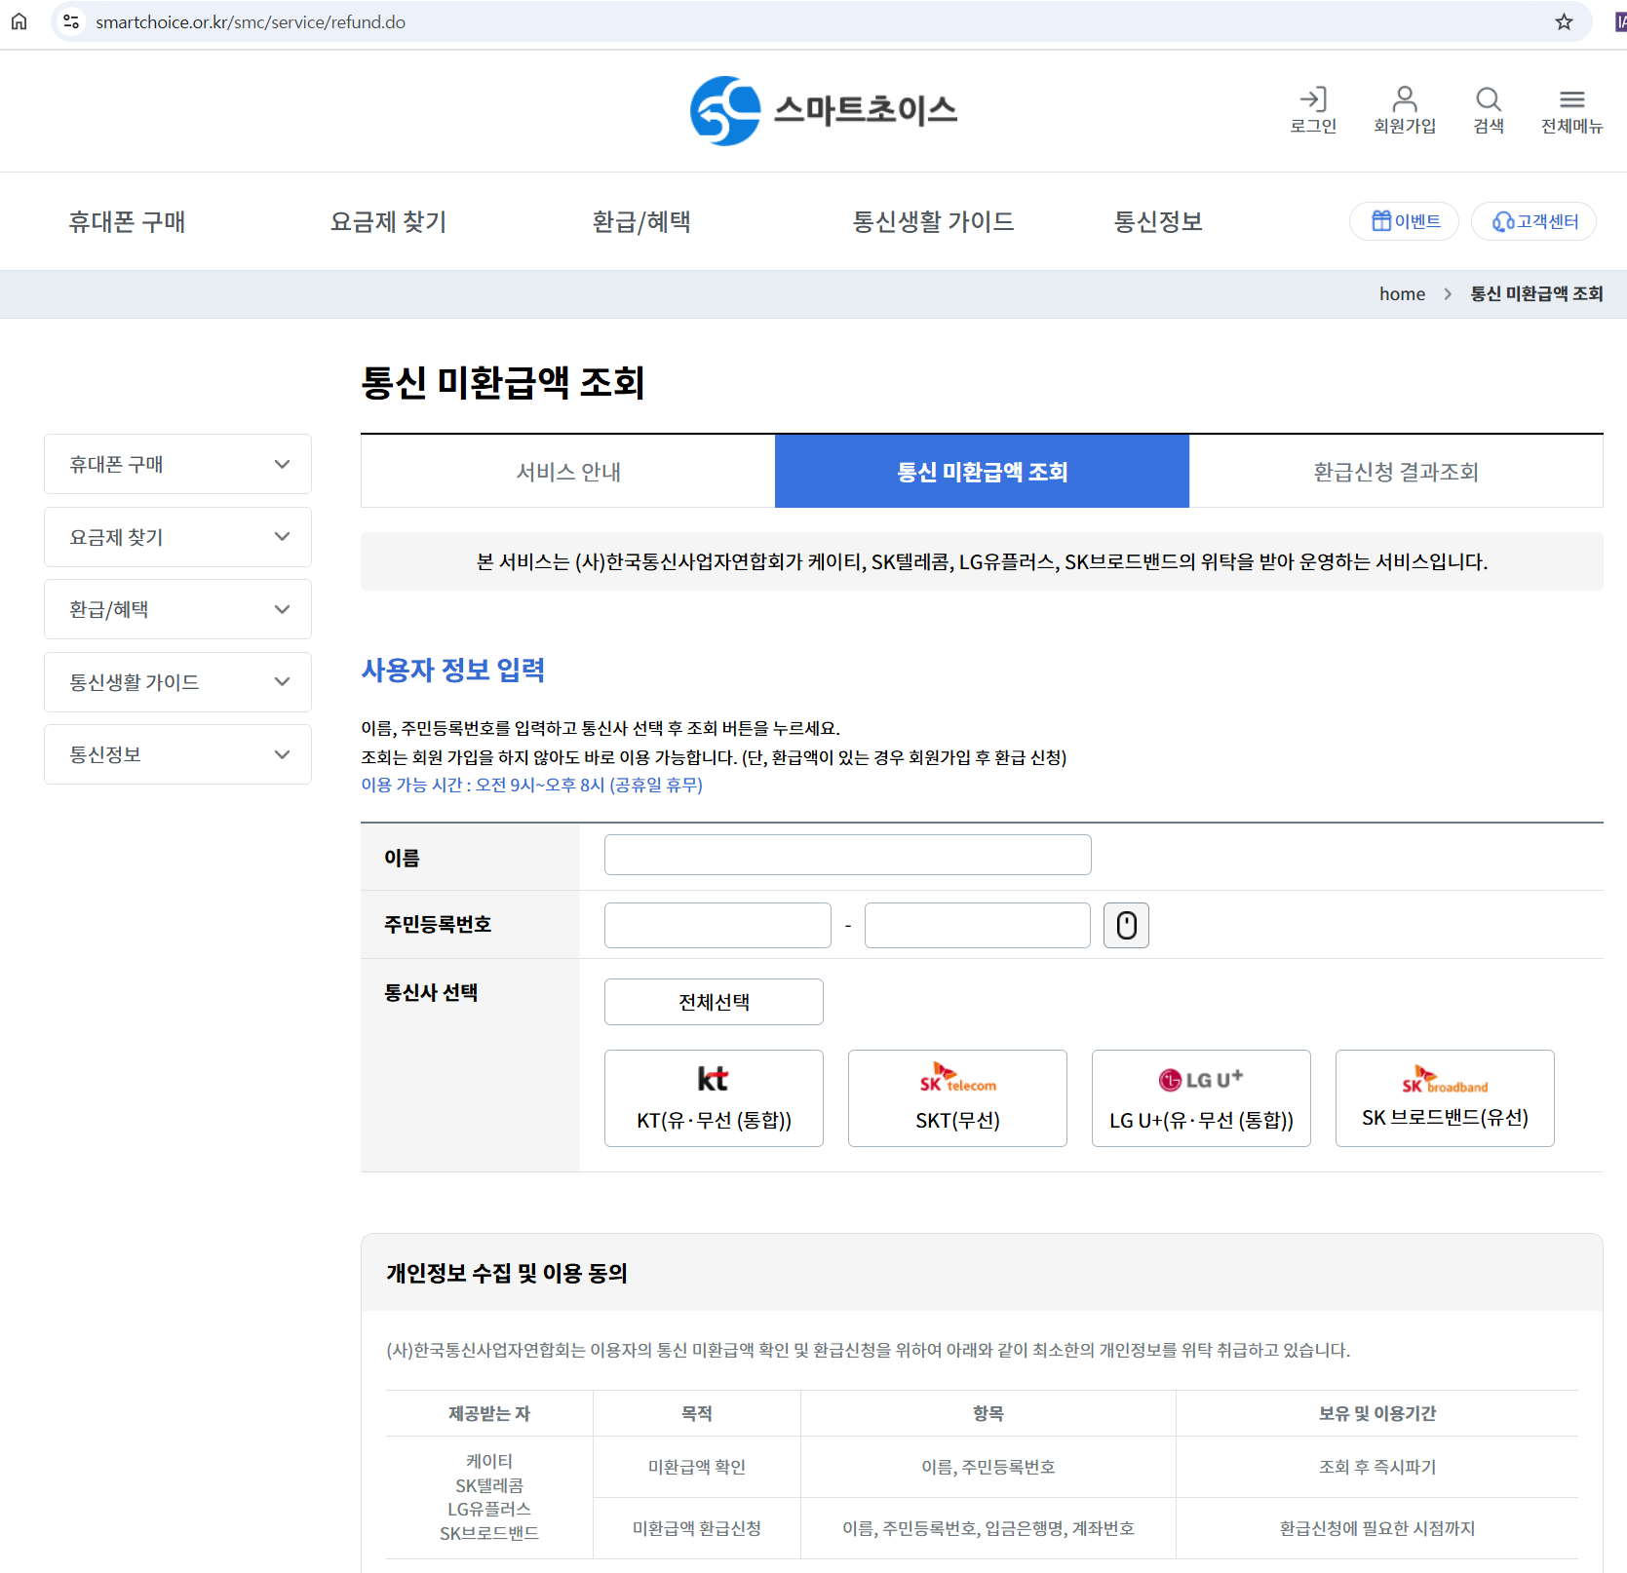Screen dimensions: 1627x1573
Task: Click the gift icon on 이벤트 button
Action: tap(1382, 220)
